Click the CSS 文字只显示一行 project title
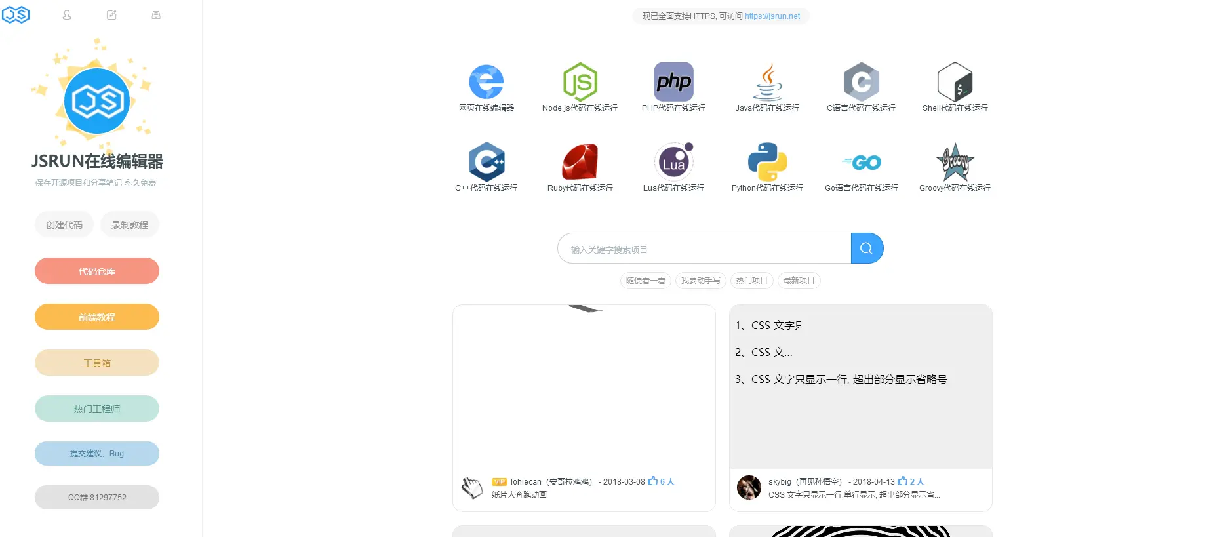The image size is (1211, 537). (854, 495)
